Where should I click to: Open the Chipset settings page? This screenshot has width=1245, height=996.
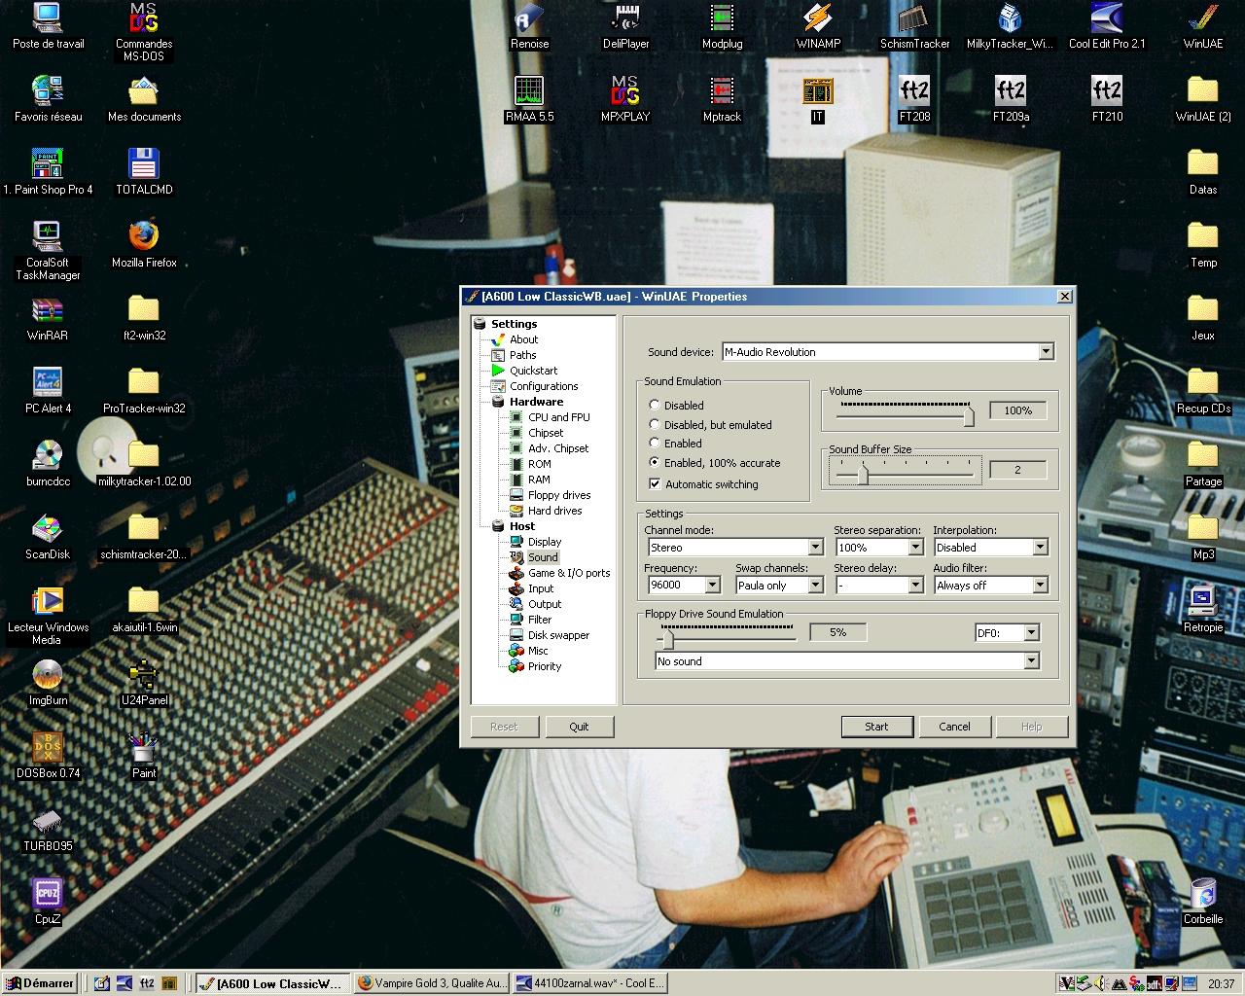546,433
